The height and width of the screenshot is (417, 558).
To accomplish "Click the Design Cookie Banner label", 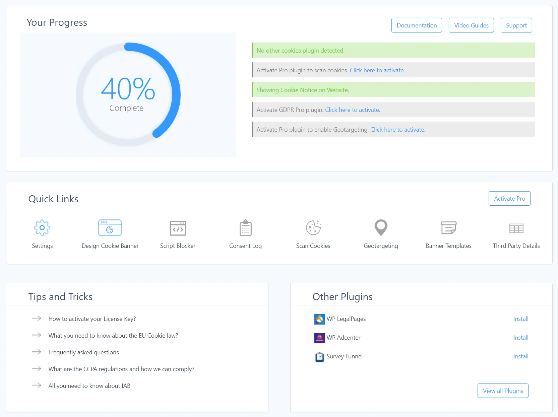I will [x=110, y=246].
